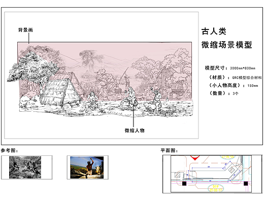
Task: Click the "参考图：" heading
Action: pyautogui.click(x=9, y=150)
